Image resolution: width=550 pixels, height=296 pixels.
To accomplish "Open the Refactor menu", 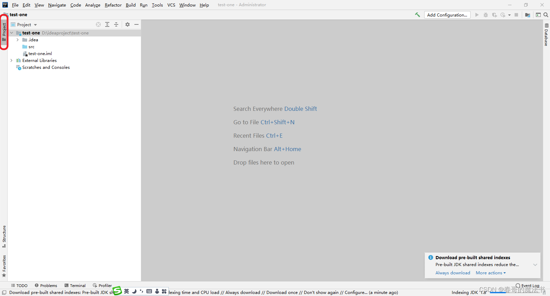I will click(x=113, y=5).
